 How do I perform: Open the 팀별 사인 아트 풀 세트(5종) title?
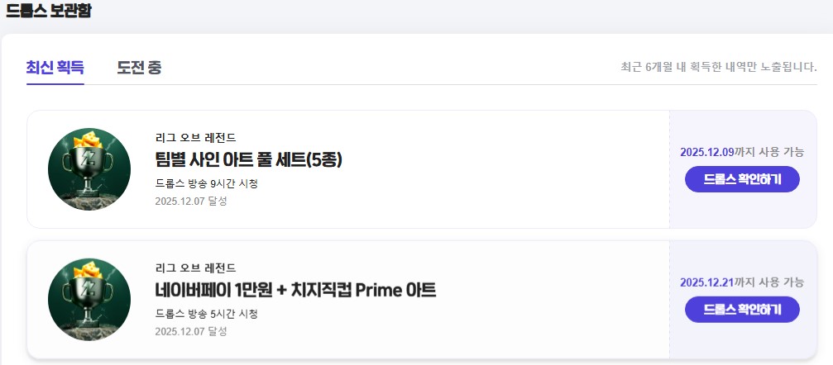point(248,159)
